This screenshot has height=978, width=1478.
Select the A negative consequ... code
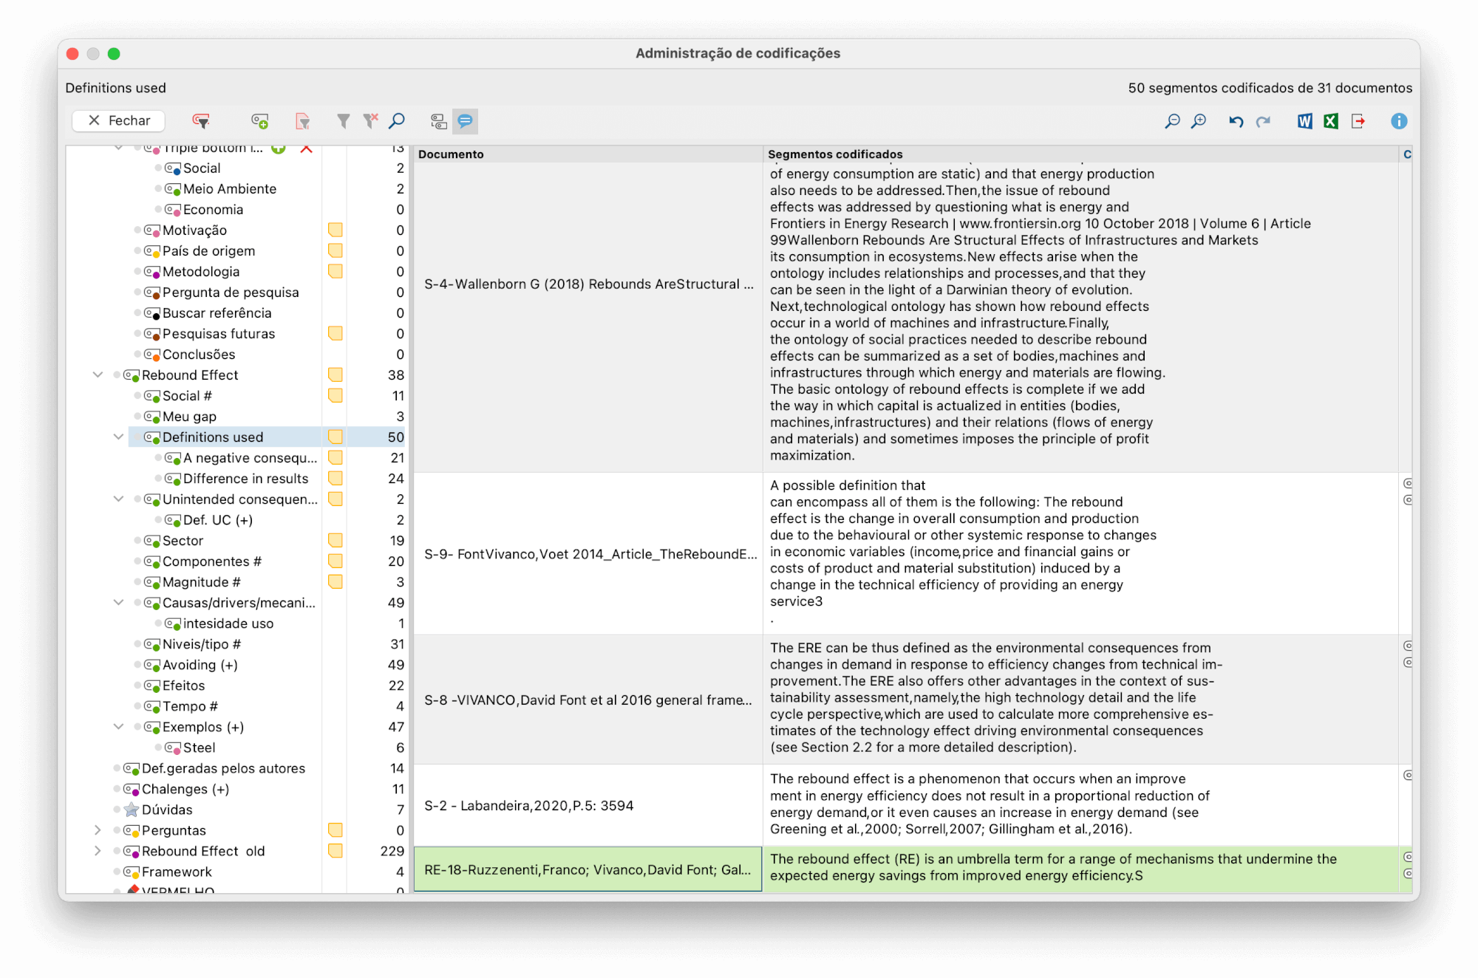pyautogui.click(x=250, y=457)
